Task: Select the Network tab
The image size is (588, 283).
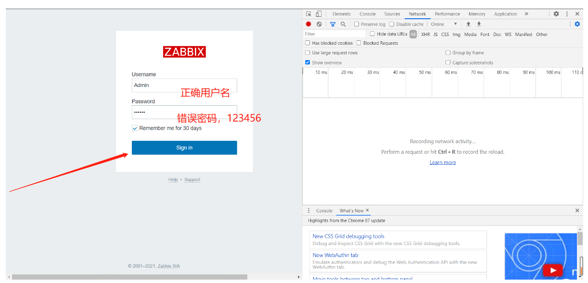Action: coord(418,14)
